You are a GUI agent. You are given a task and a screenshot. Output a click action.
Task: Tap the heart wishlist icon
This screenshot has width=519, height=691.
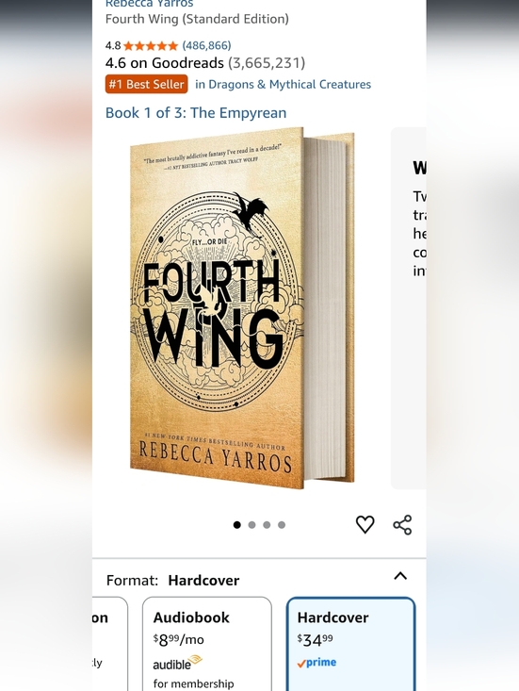coord(365,524)
